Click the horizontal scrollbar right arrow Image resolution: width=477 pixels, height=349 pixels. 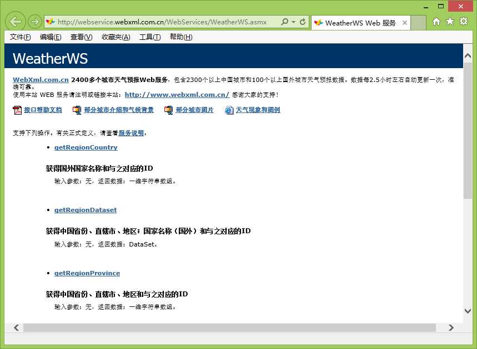(451, 327)
